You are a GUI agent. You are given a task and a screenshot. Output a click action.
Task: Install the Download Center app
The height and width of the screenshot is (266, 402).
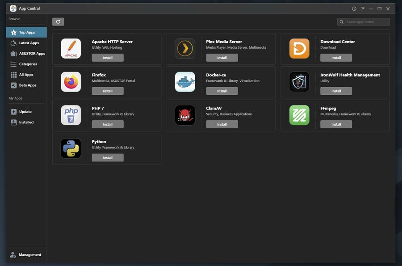(x=336, y=57)
